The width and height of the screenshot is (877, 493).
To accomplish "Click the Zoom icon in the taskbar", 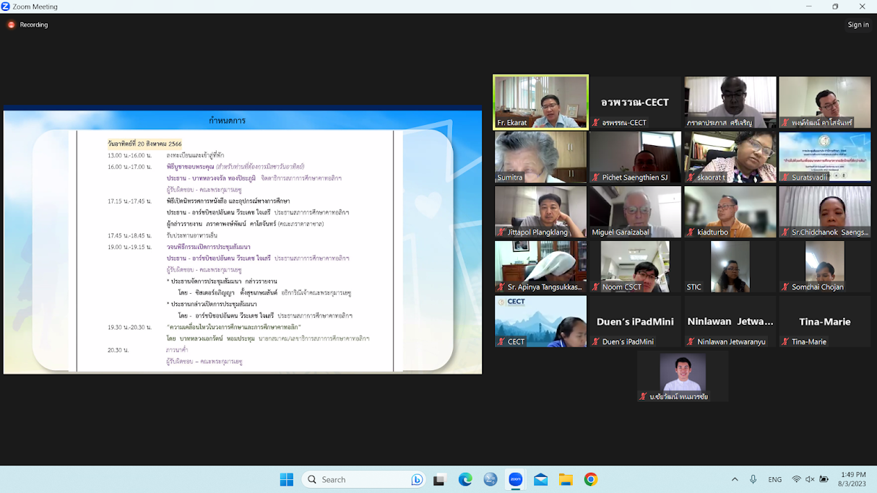I will click(516, 479).
